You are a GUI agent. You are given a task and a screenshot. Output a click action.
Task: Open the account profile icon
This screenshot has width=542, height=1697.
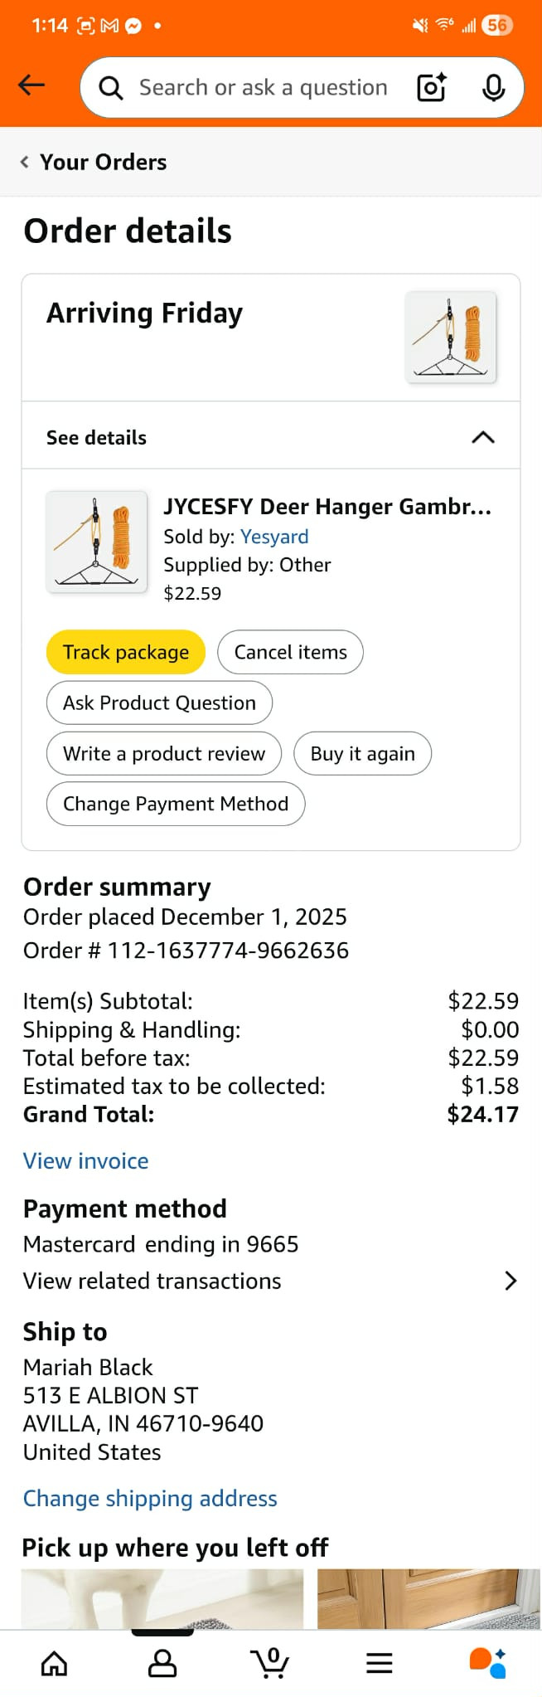[x=162, y=1662]
